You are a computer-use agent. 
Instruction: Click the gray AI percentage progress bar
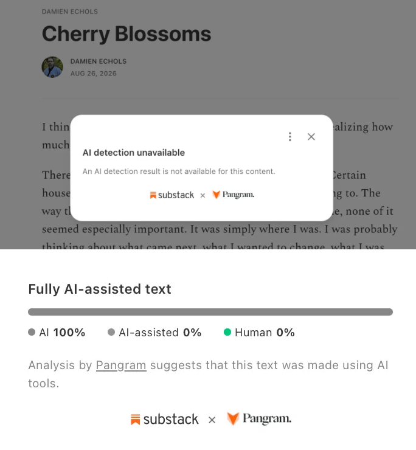[x=210, y=312]
